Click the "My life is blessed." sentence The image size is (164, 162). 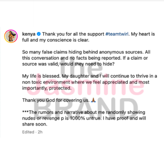(41, 76)
